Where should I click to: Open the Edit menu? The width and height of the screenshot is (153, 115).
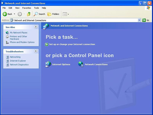(x=10, y=8)
